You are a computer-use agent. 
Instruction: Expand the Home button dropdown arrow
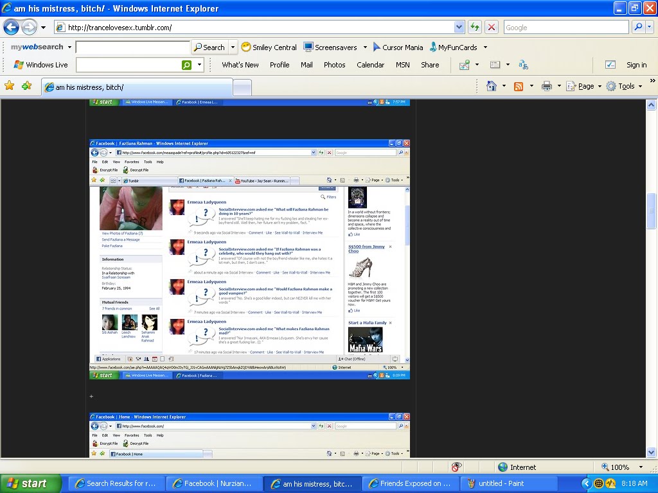(504, 87)
